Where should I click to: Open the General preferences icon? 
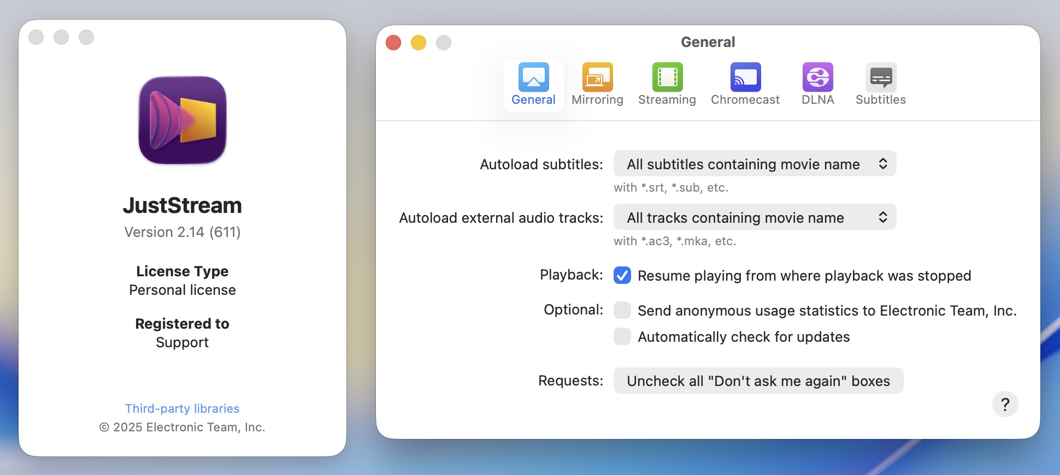coord(533,78)
